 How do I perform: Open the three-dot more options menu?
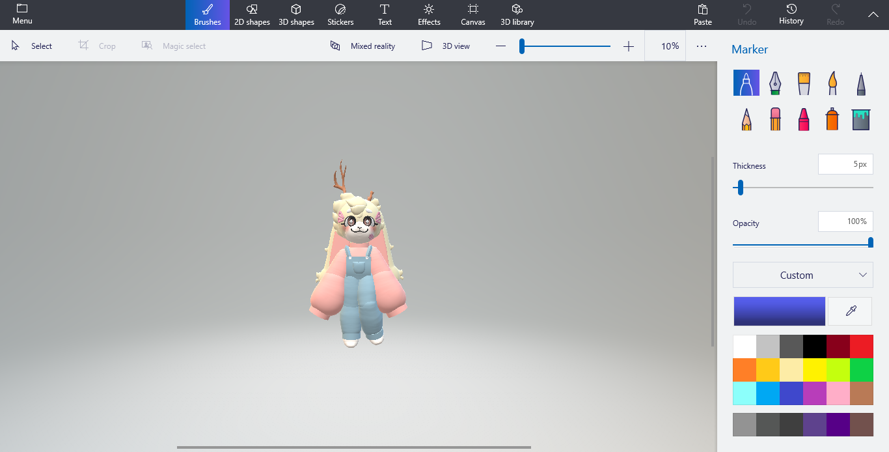pos(702,46)
